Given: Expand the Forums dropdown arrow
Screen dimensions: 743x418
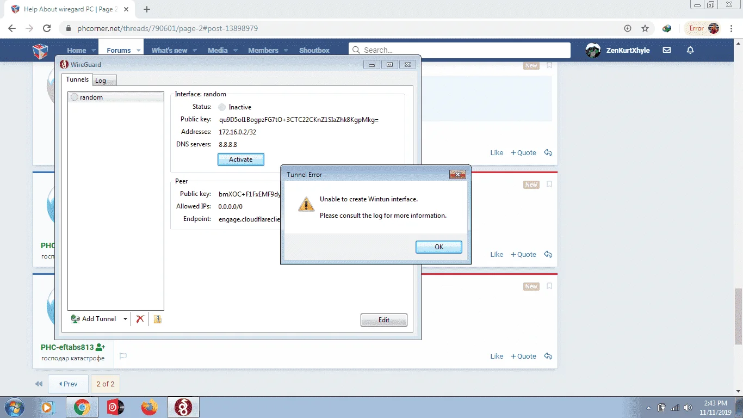Looking at the screenshot, I should (139, 50).
